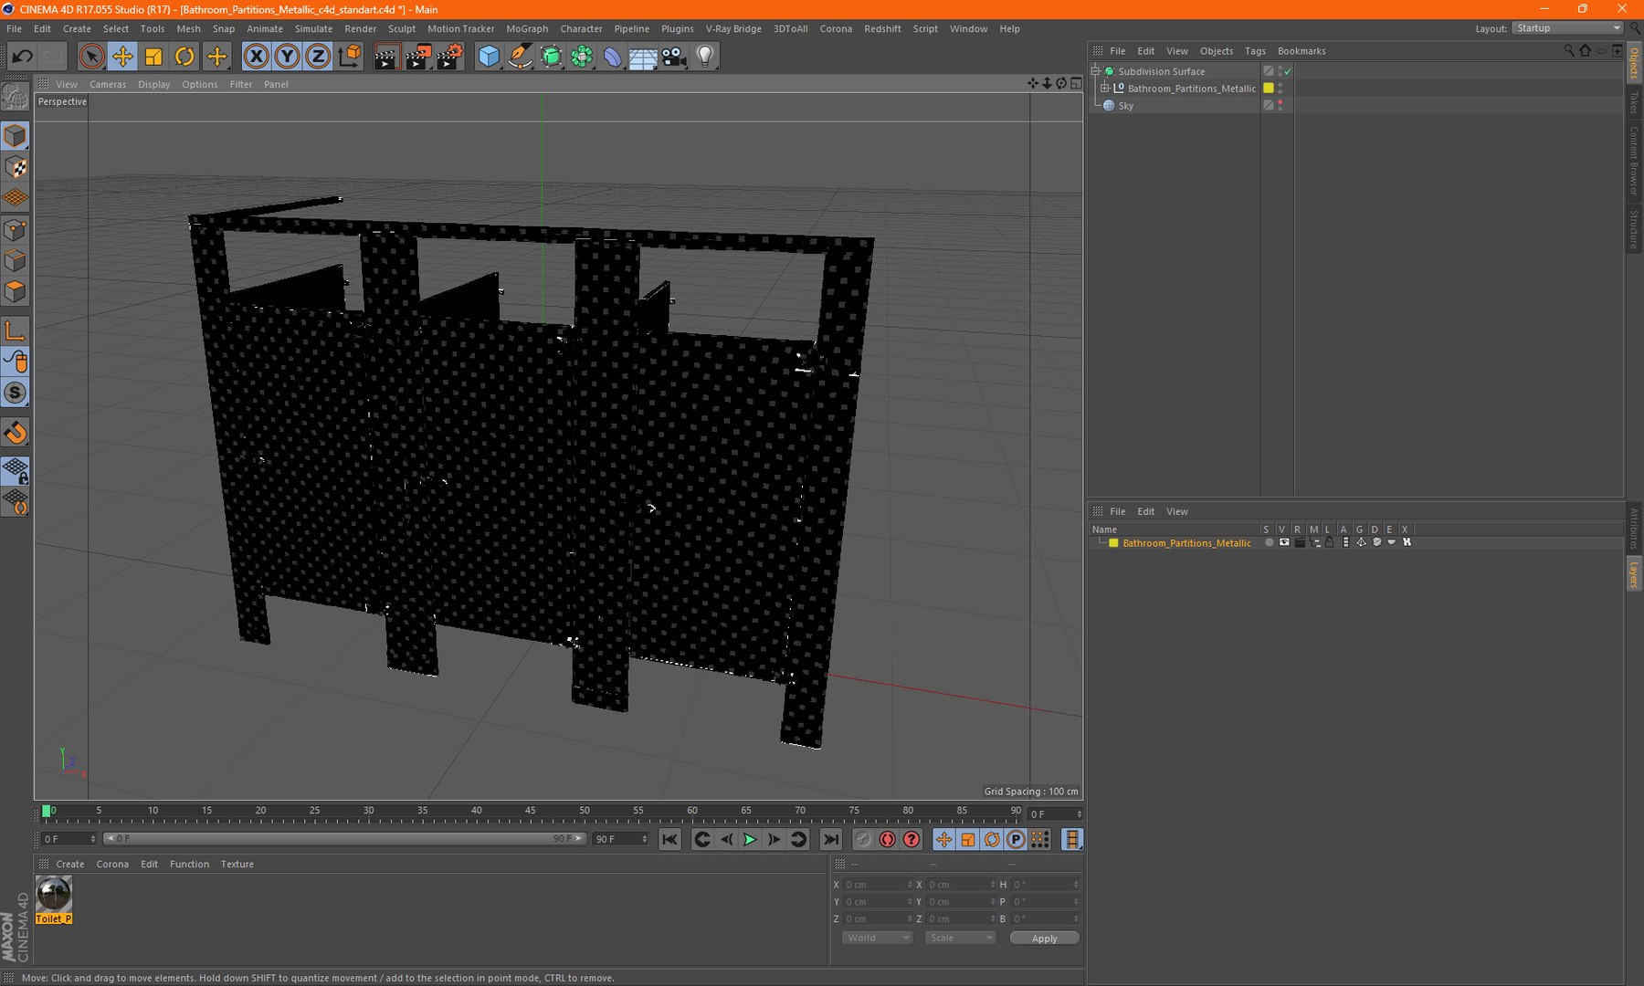The height and width of the screenshot is (986, 1644).
Task: Open the World coordinate system dropdown
Action: point(877,938)
